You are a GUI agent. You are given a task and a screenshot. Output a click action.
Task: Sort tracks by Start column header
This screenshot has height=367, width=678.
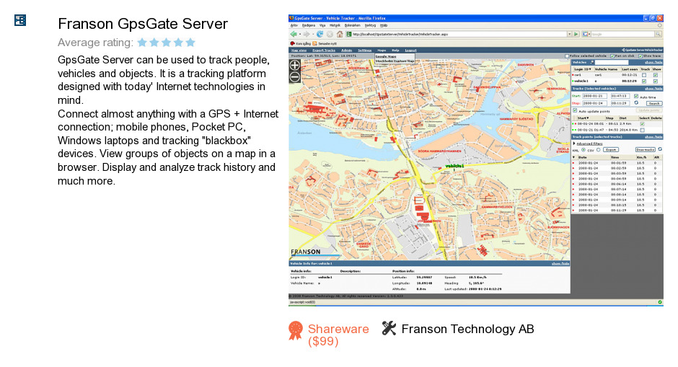[x=584, y=118]
